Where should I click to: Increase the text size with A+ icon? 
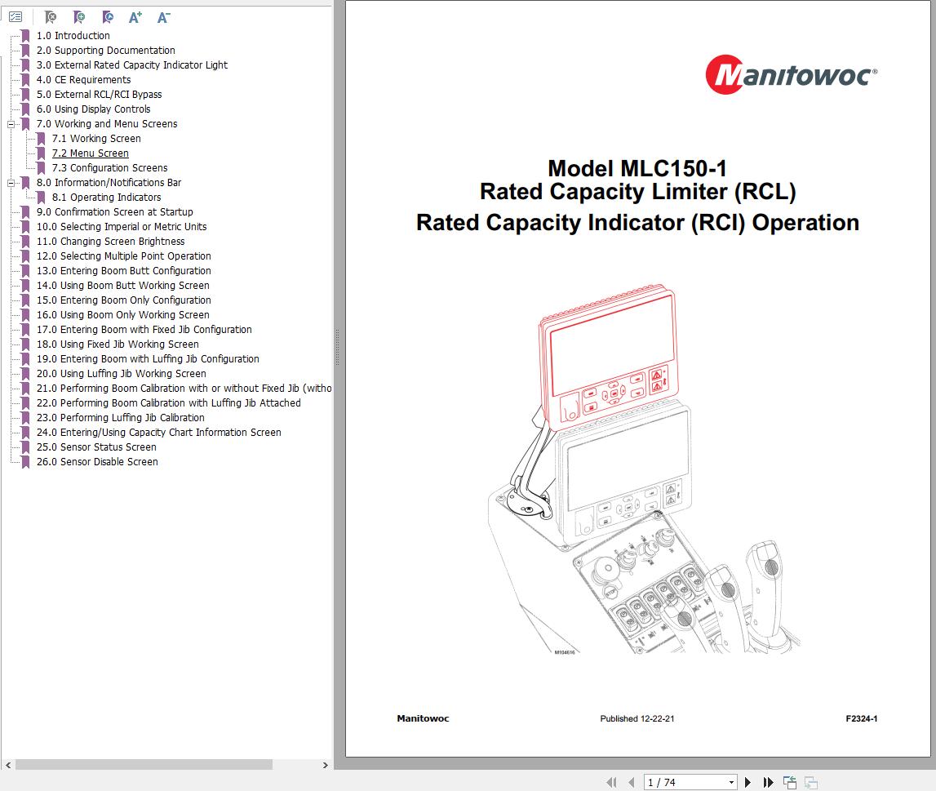click(135, 17)
